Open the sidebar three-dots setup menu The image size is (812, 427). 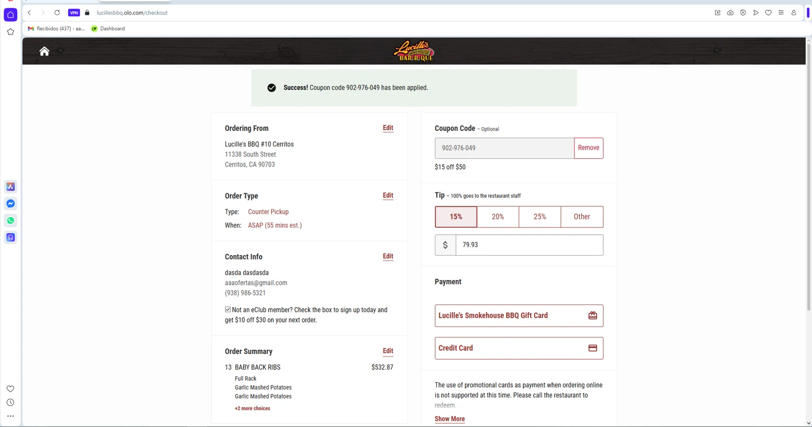(x=10, y=416)
